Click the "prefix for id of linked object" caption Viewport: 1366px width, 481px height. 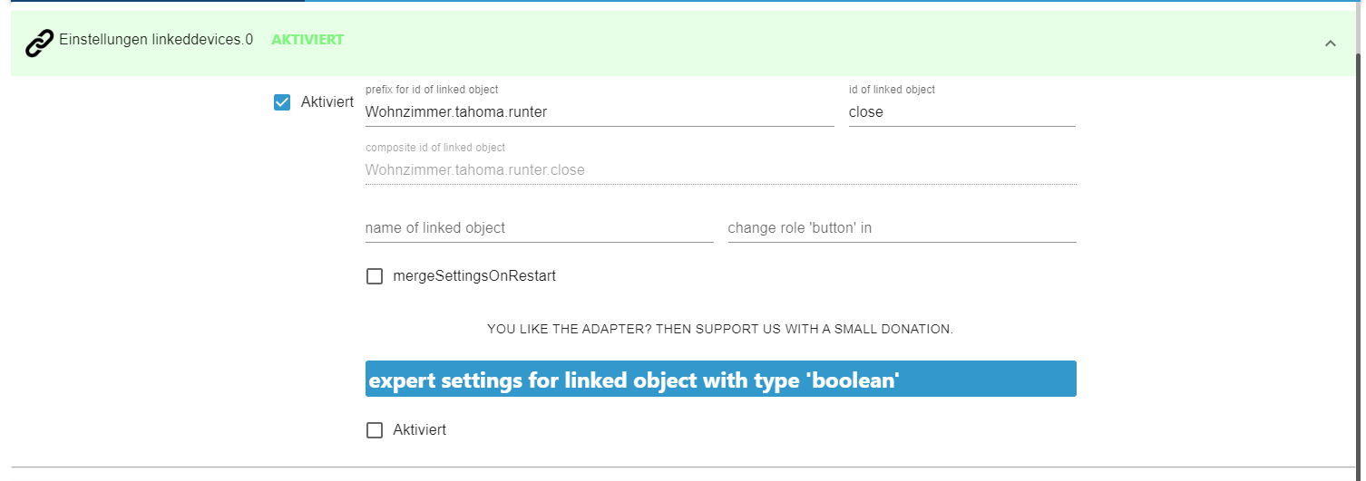(x=432, y=90)
